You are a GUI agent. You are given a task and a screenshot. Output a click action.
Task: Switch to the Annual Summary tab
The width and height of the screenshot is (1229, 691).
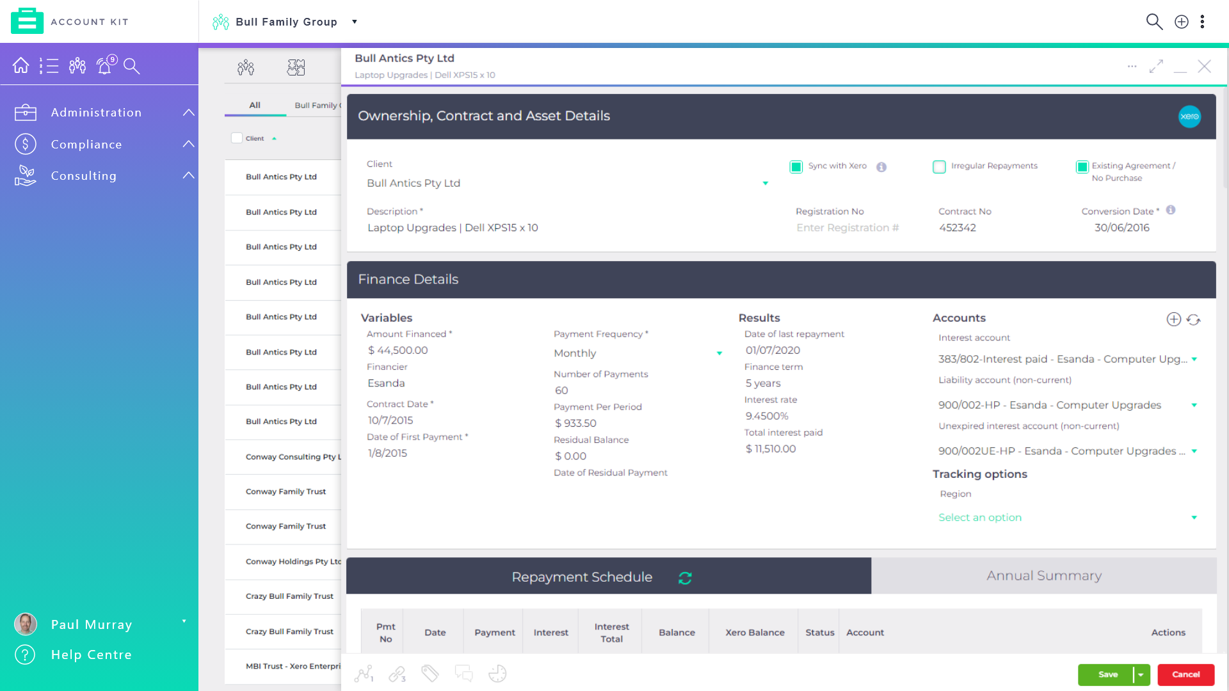(1043, 576)
